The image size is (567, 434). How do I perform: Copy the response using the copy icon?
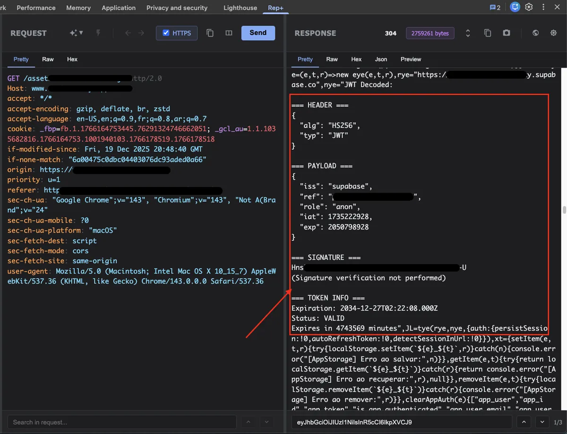click(x=488, y=33)
